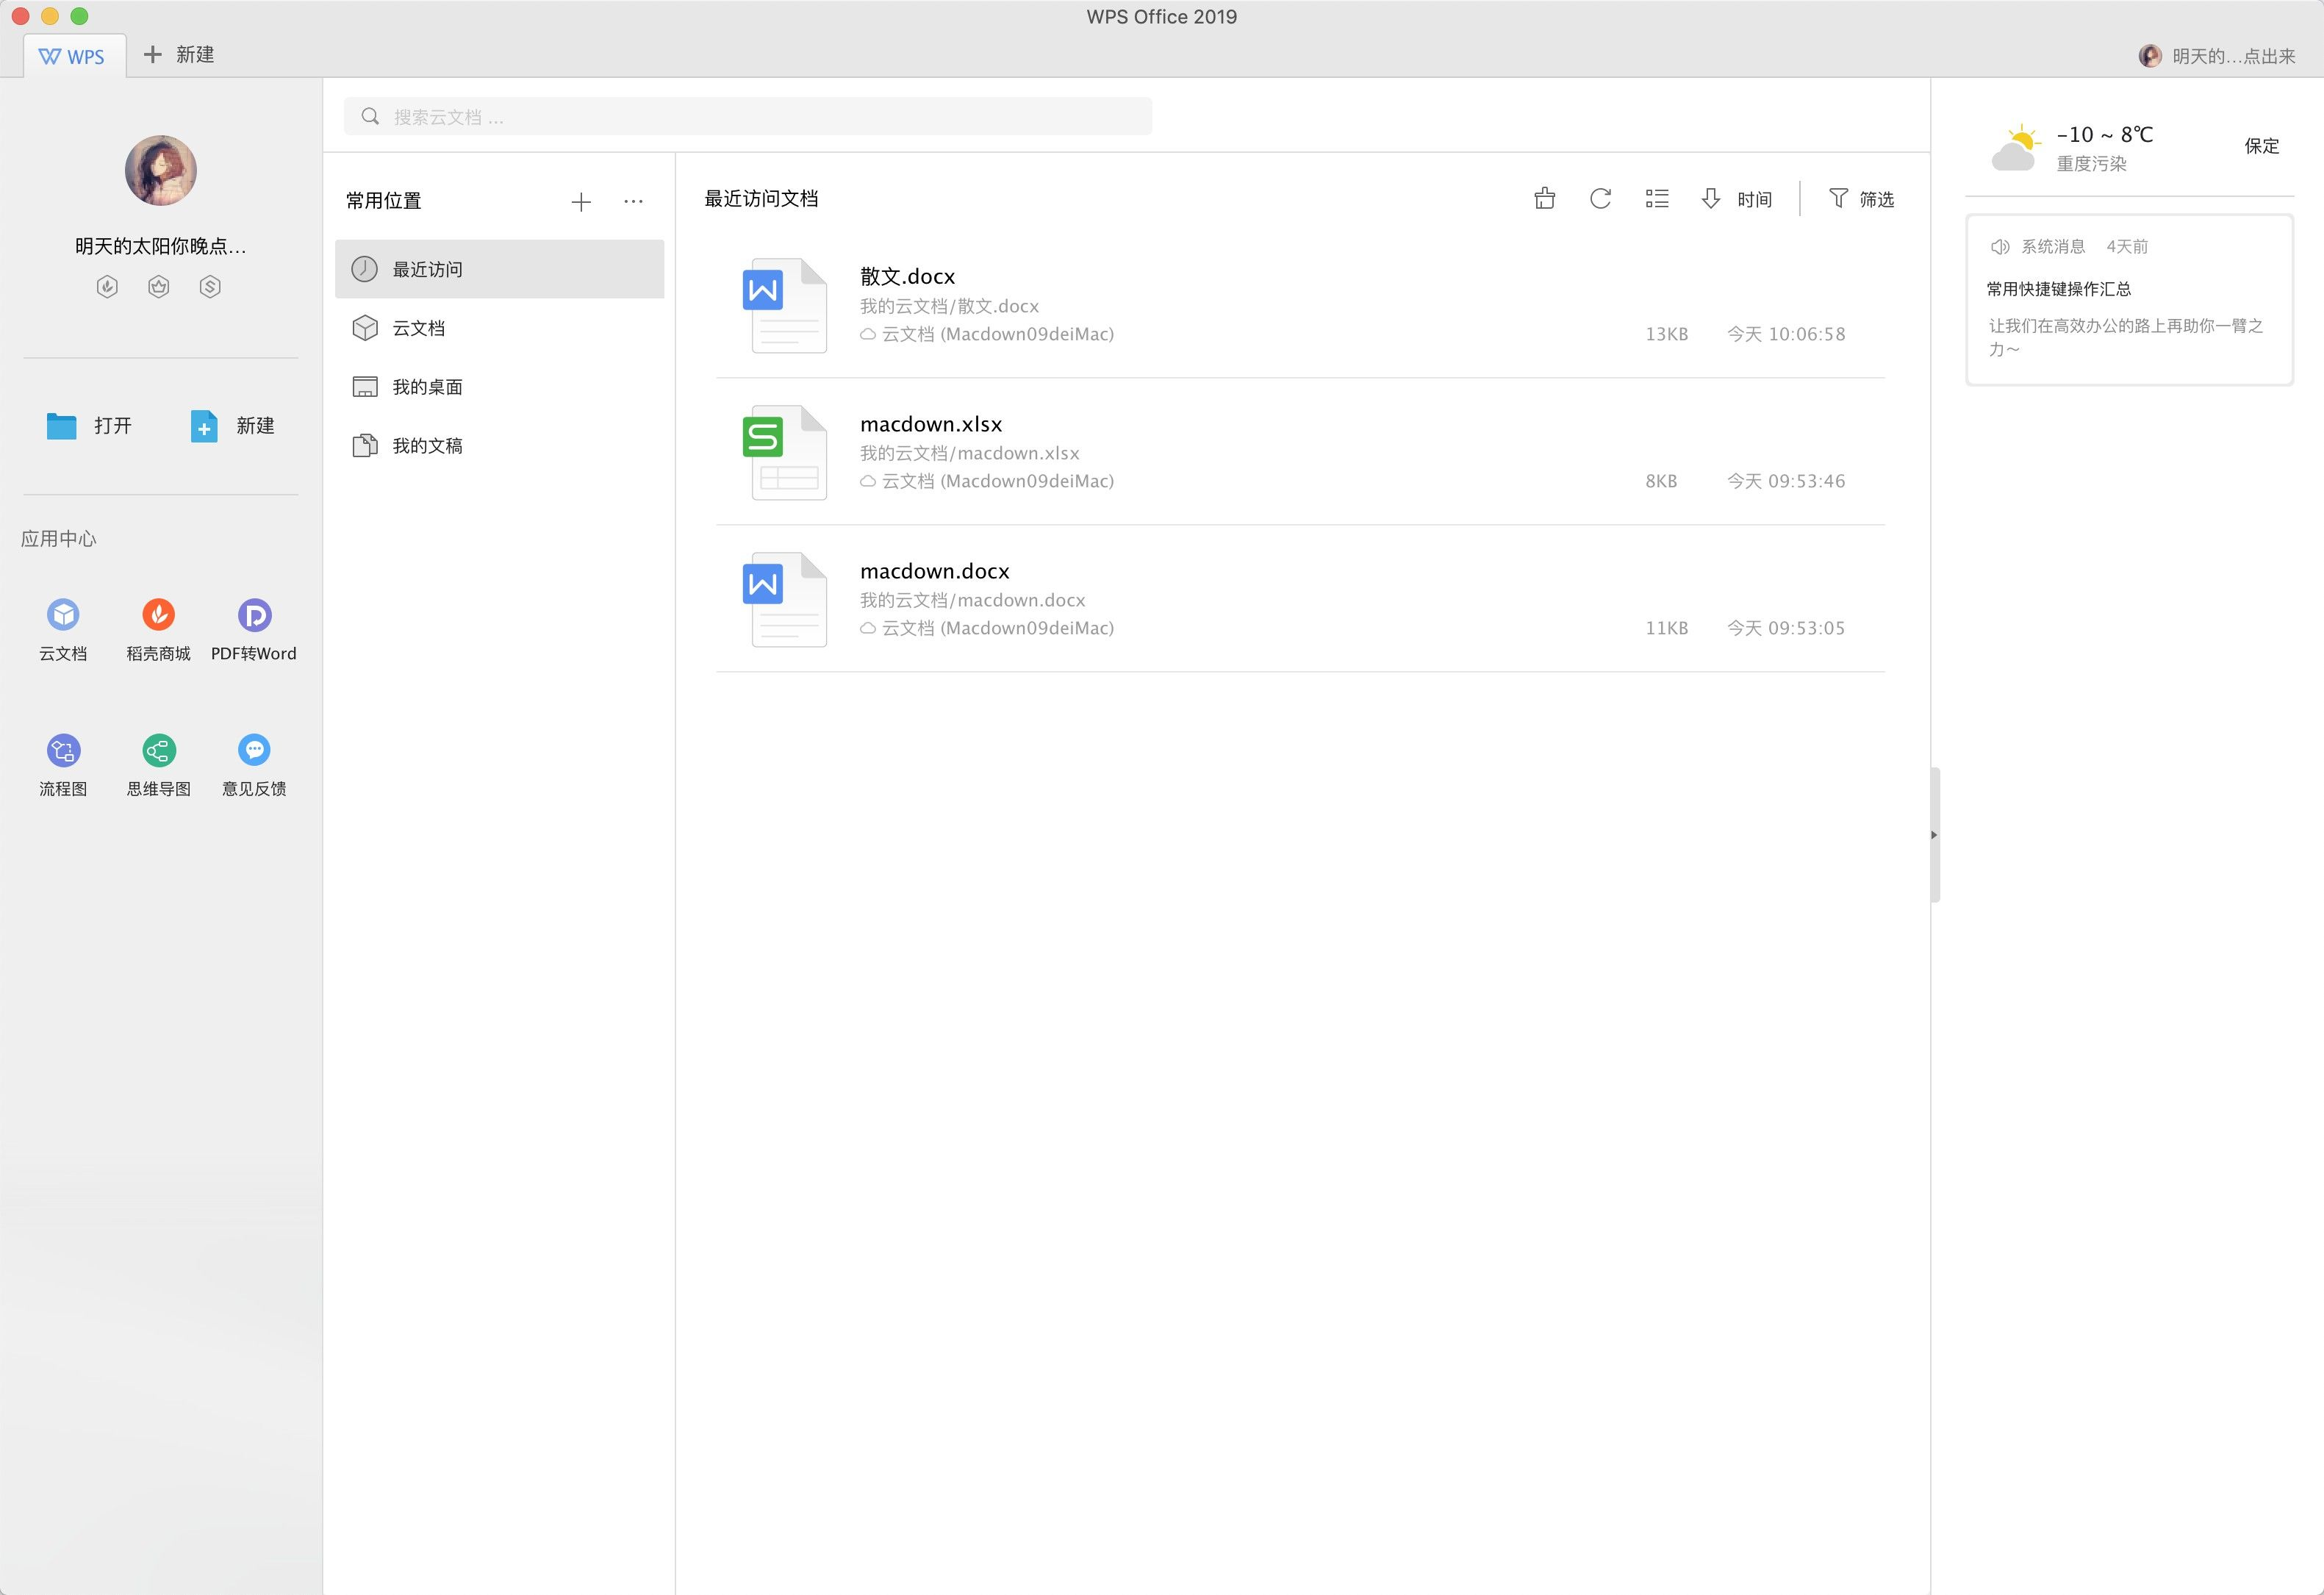Viewport: 2324px width, 1595px height.
Task: Add a common location with plus icon
Action: point(581,202)
